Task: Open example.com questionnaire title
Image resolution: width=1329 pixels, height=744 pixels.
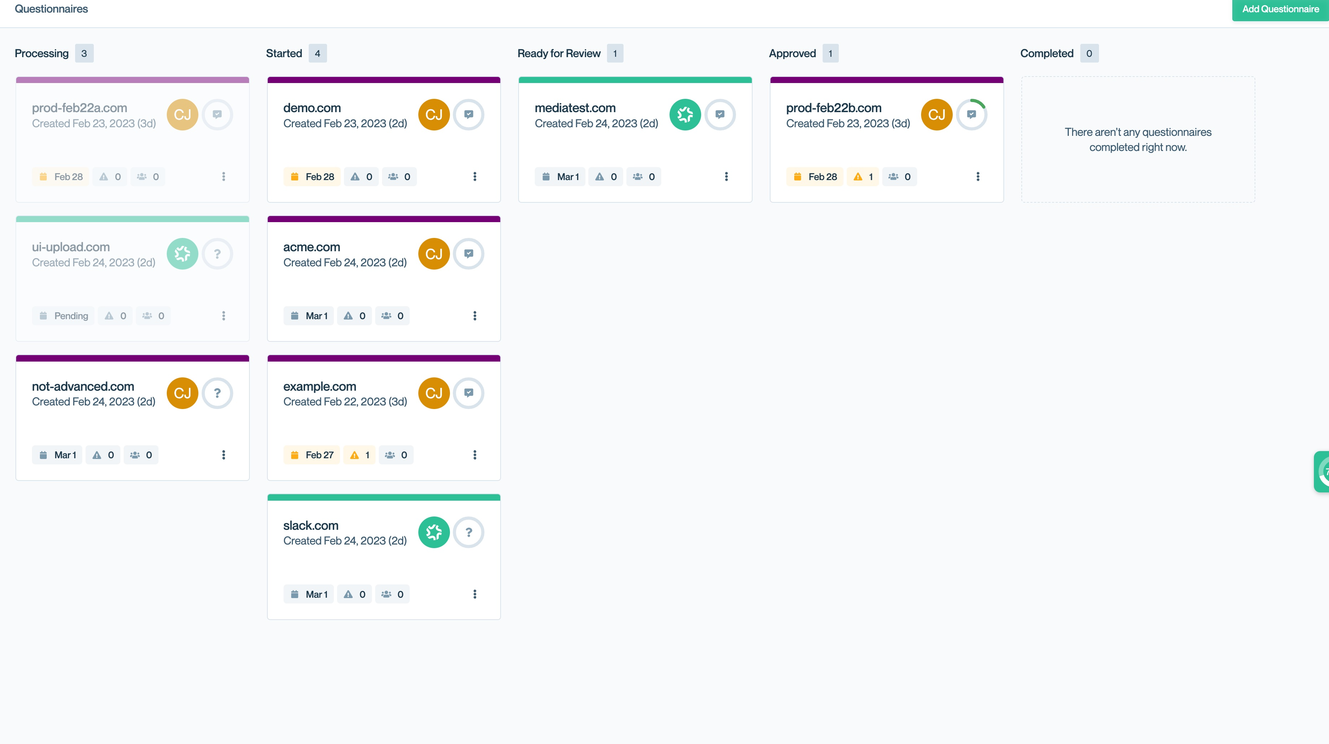Action: click(319, 386)
